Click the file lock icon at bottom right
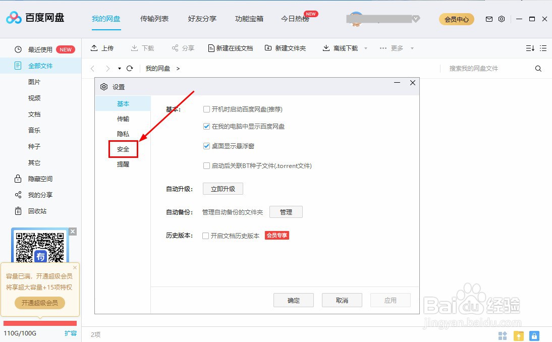 (534, 335)
